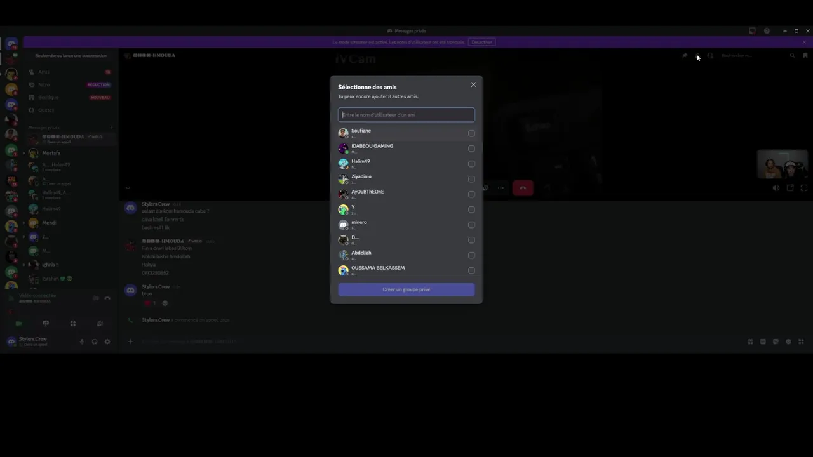Collapse the call view chevron
The width and height of the screenshot is (813, 457).
[x=128, y=188]
